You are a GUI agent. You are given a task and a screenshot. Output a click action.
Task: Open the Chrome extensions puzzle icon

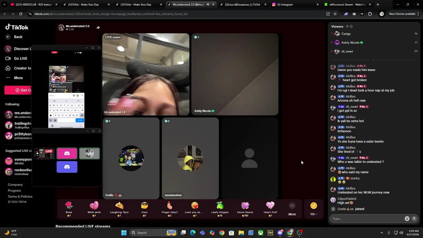point(370,14)
